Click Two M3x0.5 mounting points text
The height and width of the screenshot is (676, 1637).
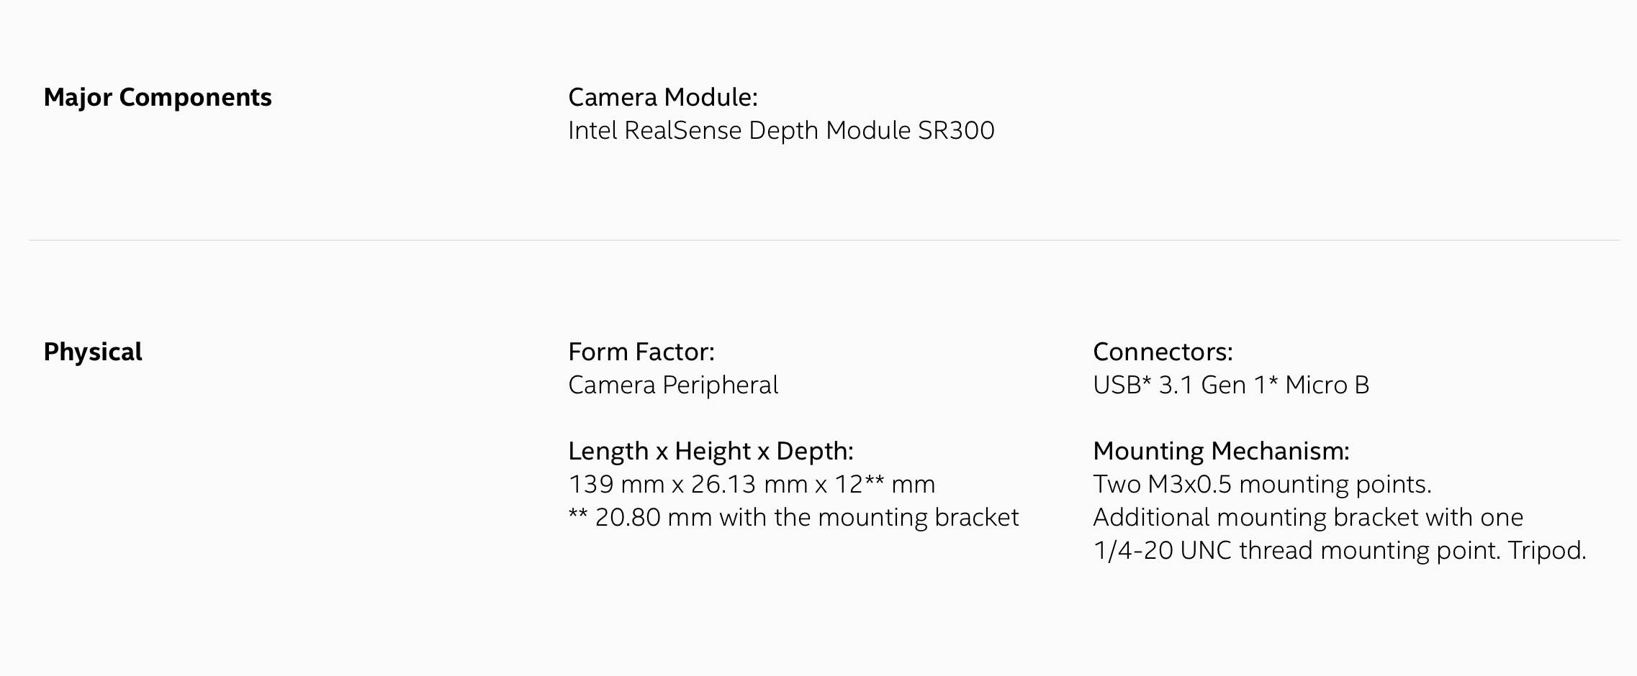coord(1262,484)
